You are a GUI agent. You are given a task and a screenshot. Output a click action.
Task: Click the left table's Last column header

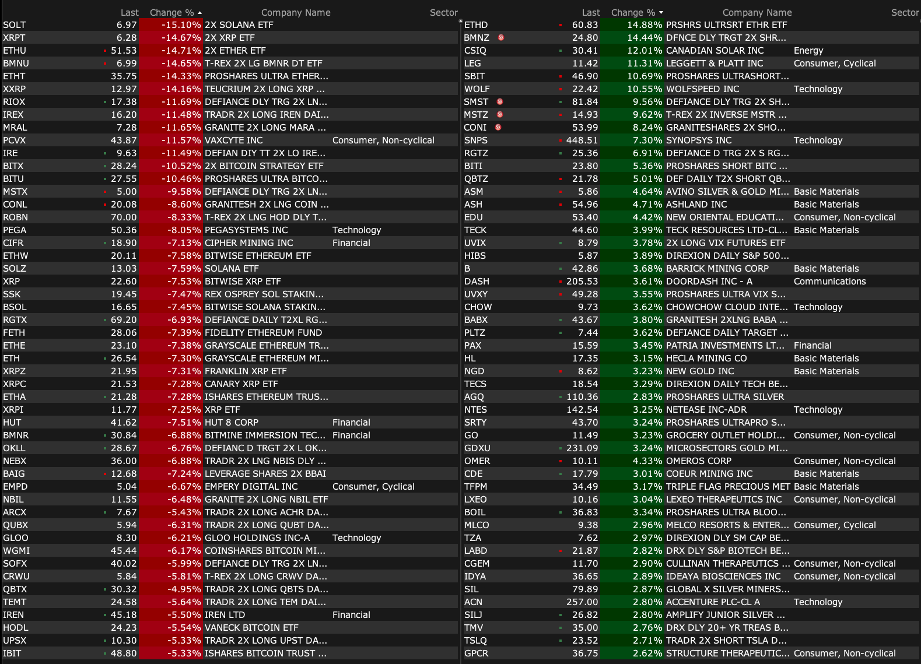[129, 13]
